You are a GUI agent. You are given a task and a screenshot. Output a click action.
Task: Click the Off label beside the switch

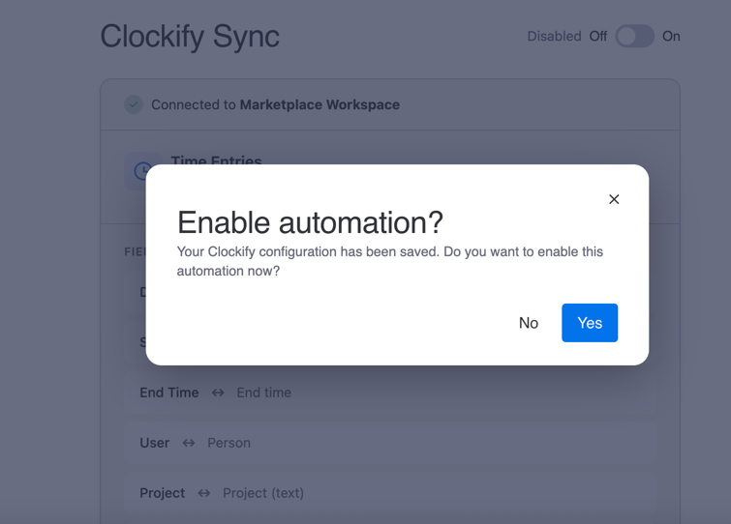click(598, 37)
